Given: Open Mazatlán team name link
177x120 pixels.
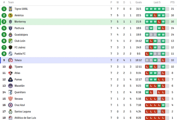Looking at the screenshot, I should point(20,86).
